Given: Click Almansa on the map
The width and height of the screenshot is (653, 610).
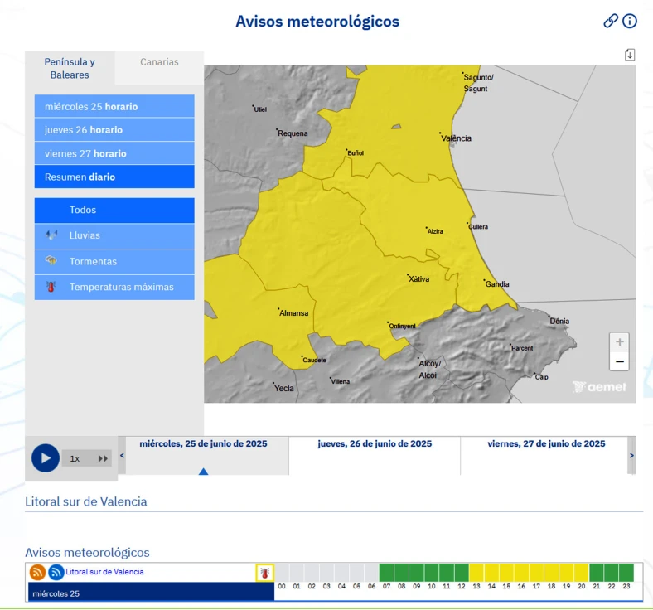Looking at the screenshot, I should (x=293, y=313).
